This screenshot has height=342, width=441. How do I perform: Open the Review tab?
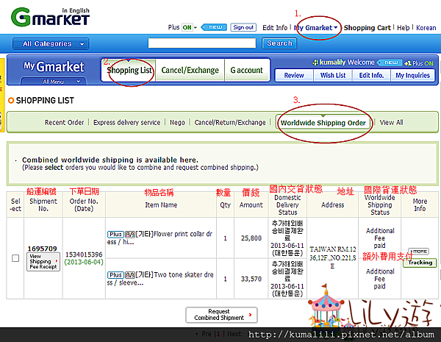pyautogui.click(x=294, y=75)
